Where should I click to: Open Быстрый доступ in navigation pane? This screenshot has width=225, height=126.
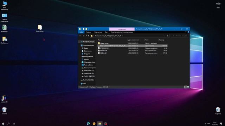point(87,42)
